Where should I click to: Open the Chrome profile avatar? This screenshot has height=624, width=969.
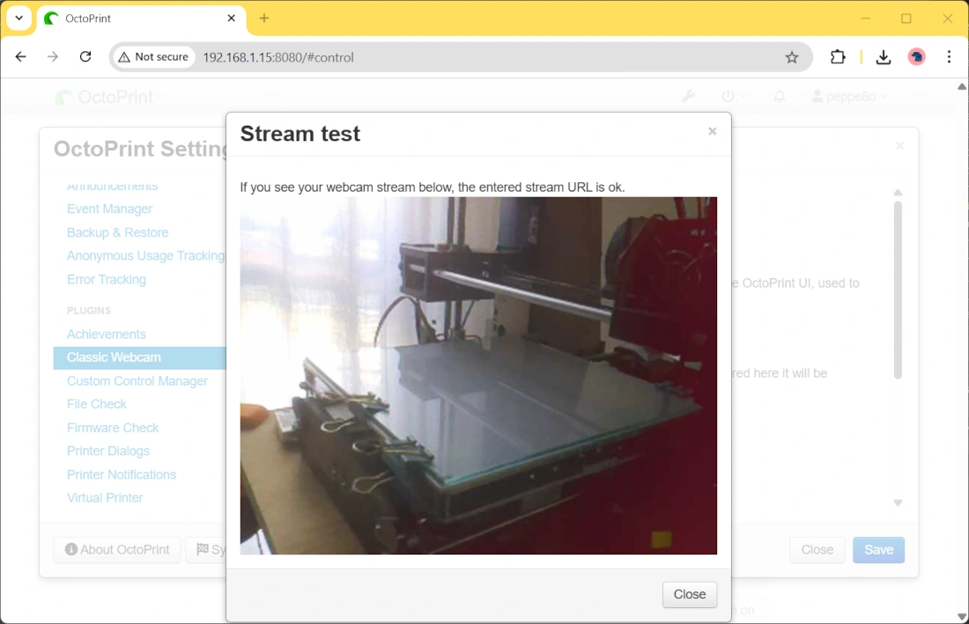[916, 57]
